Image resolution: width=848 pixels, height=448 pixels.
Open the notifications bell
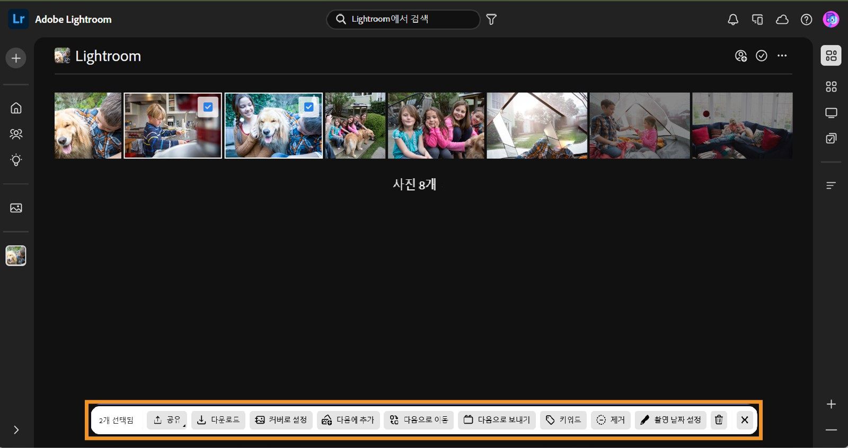pos(733,20)
